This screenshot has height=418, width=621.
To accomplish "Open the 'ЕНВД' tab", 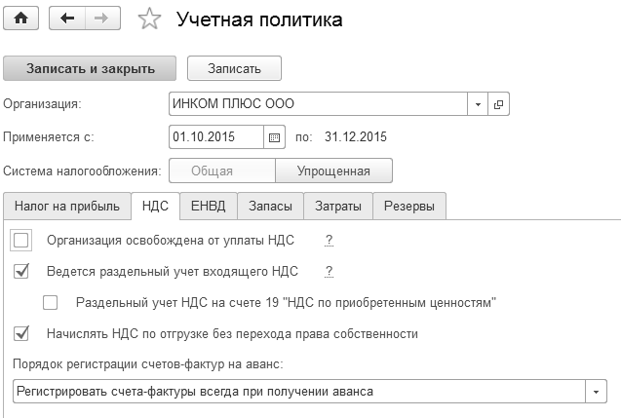I will pos(209,207).
